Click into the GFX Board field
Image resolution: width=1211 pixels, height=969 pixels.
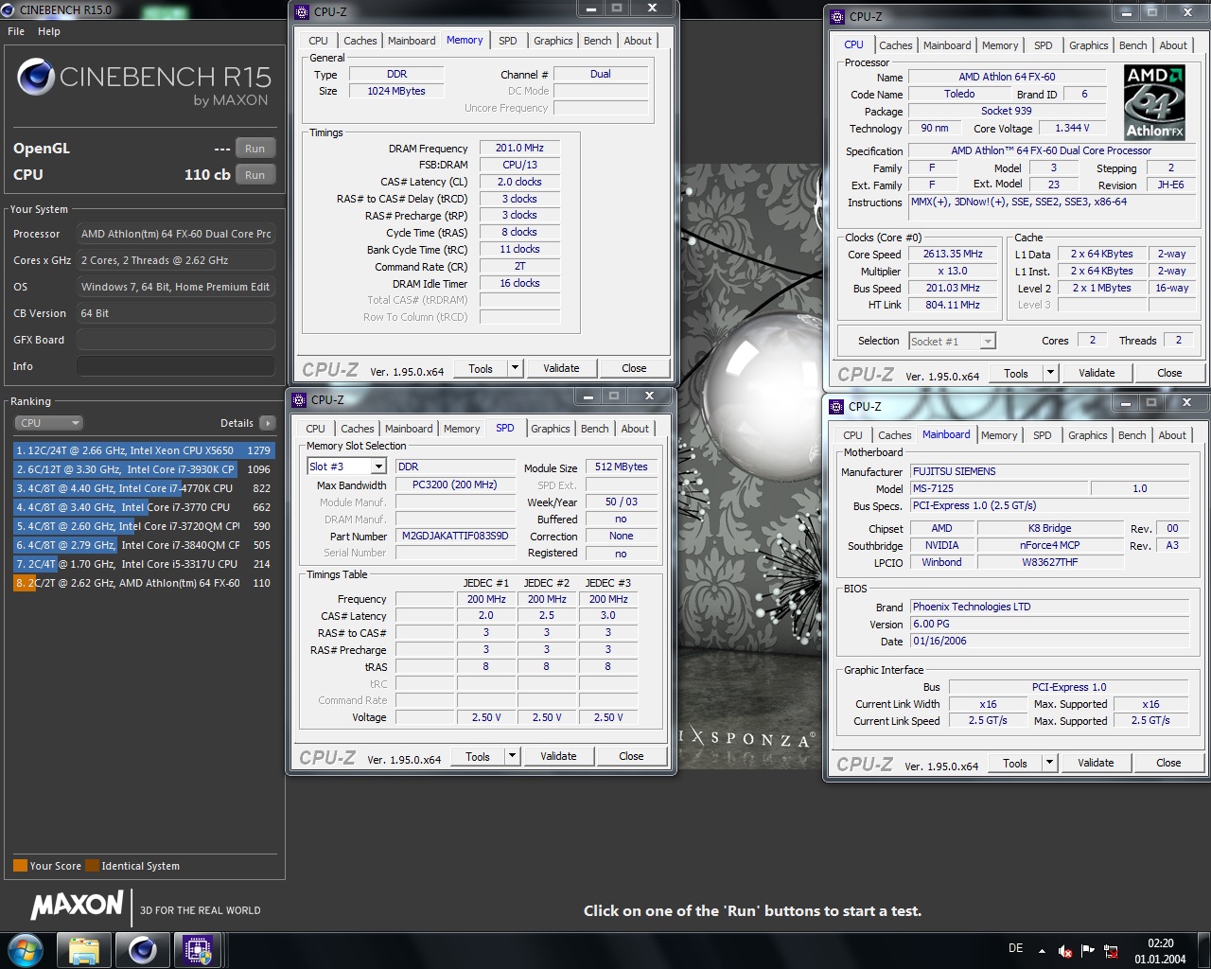pyautogui.click(x=176, y=340)
